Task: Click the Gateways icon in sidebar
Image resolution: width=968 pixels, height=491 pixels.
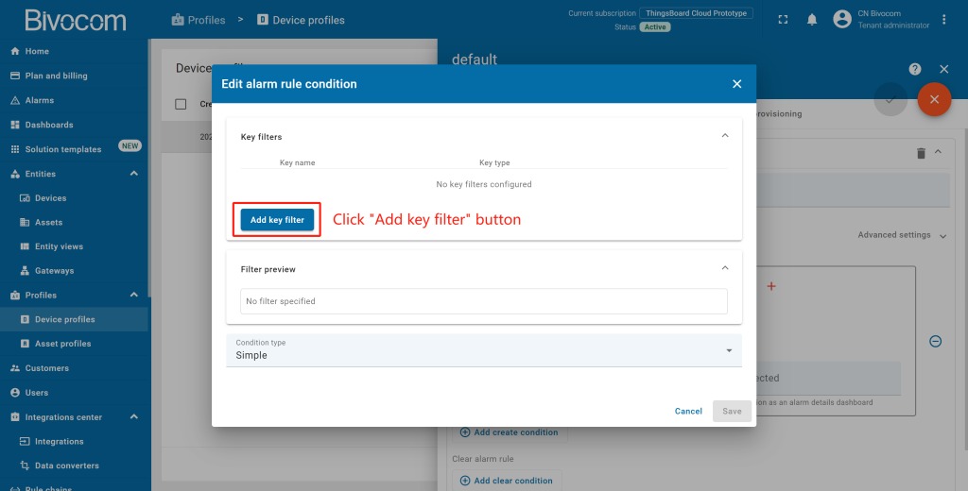Action: coord(26,271)
